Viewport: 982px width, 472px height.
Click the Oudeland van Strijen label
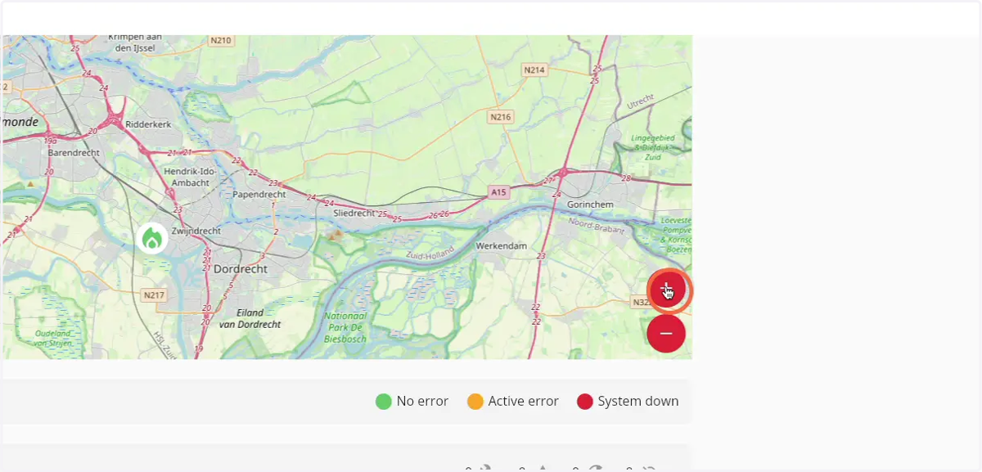click(x=53, y=338)
